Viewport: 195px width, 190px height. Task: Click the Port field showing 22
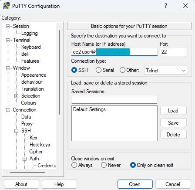pyautogui.click(x=173, y=52)
